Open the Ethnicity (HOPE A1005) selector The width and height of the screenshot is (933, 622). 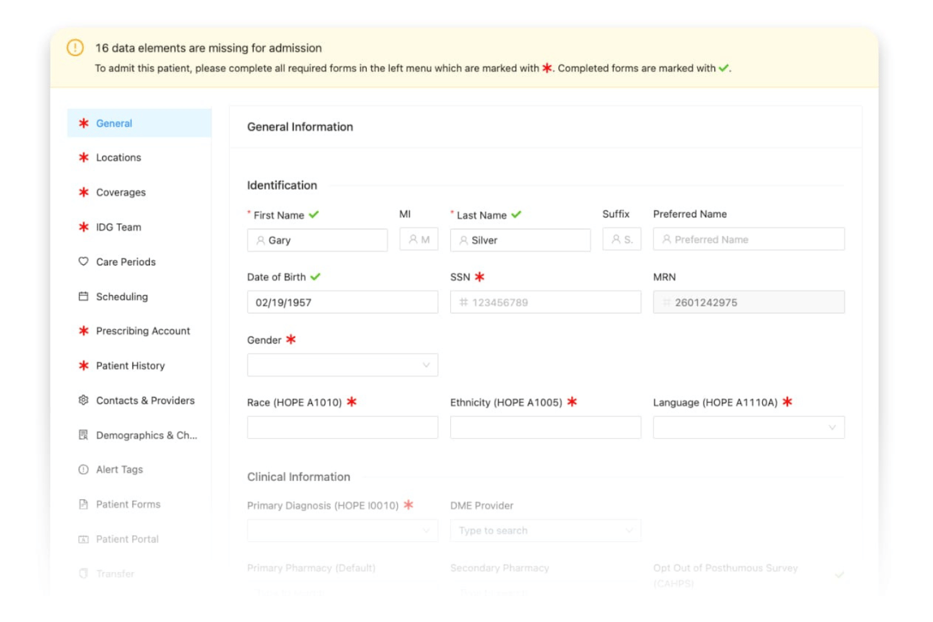545,427
